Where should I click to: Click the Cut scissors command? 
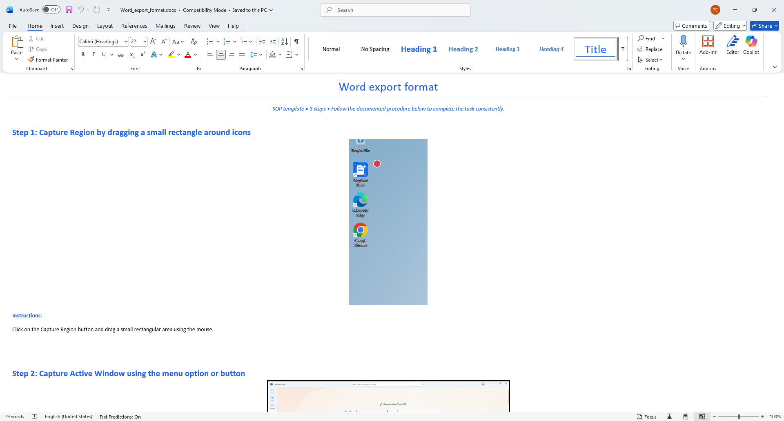36,39
